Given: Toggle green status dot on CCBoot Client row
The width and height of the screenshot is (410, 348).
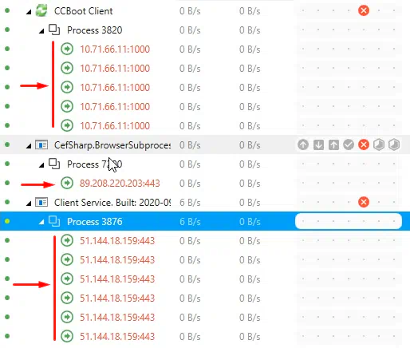Looking at the screenshot, I should [7, 10].
